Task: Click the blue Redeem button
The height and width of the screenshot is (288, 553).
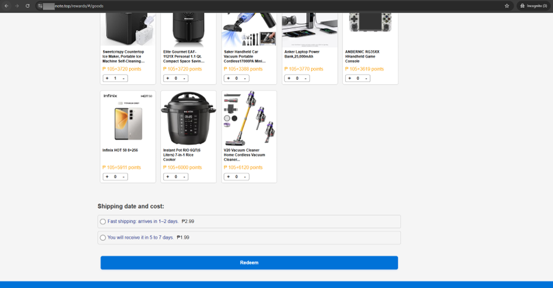Action: coord(249,262)
